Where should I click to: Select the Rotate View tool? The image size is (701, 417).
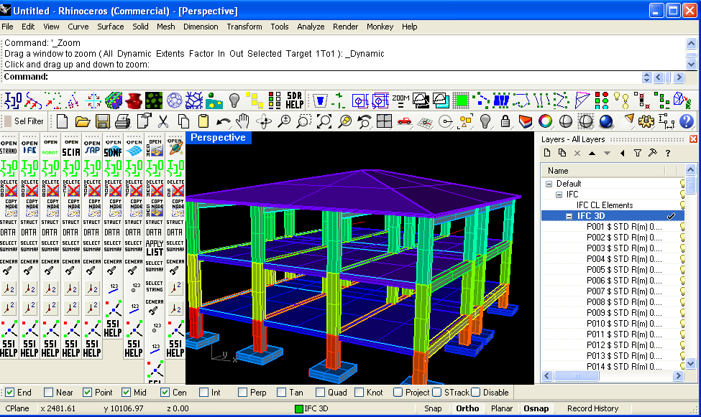pos(264,121)
